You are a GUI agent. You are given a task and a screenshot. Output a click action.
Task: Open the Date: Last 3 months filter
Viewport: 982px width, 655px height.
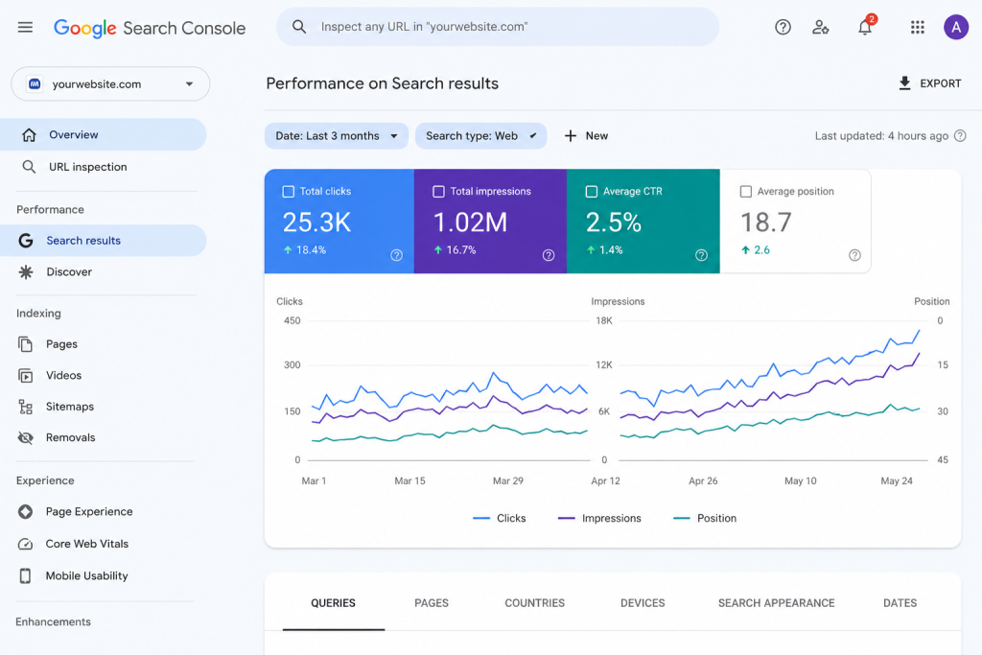point(337,136)
